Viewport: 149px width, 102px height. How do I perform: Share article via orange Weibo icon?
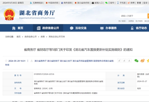point(142,61)
